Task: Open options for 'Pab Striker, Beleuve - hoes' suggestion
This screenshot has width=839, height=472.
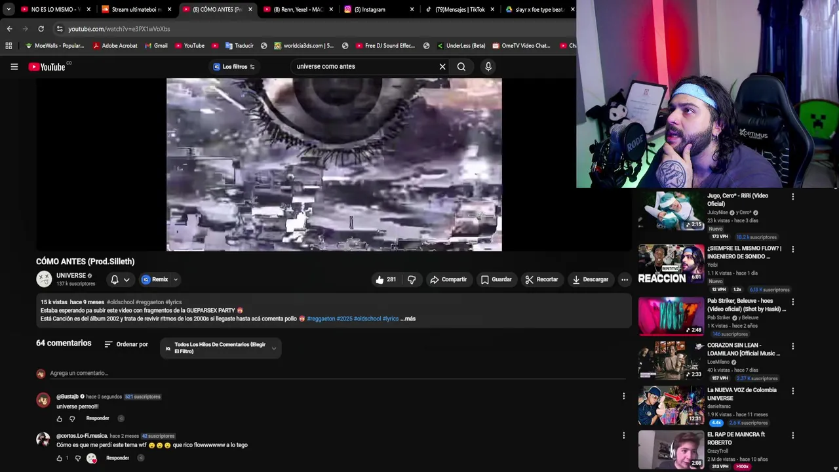Action: 792,302
